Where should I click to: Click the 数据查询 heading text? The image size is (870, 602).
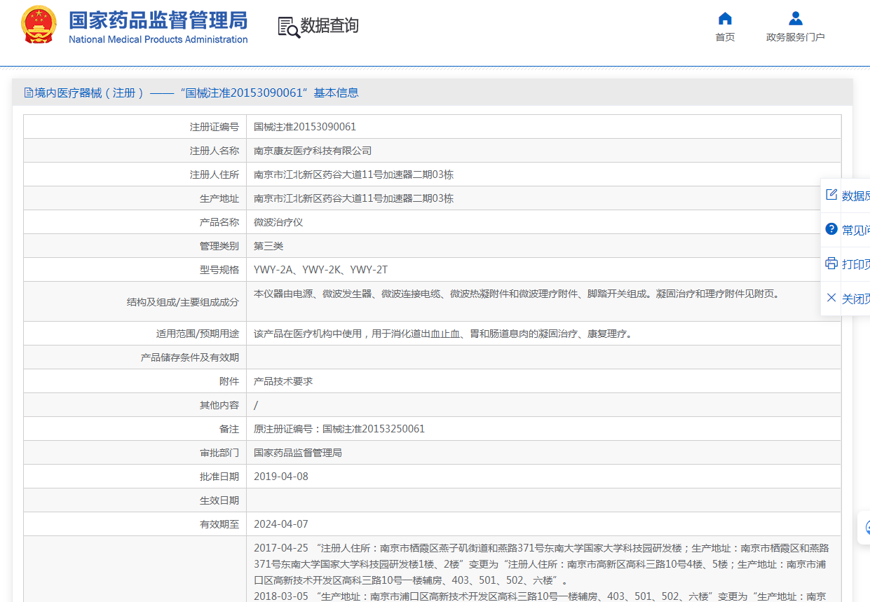click(329, 26)
